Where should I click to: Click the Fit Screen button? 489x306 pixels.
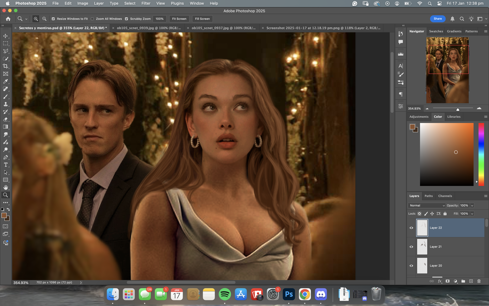coord(179,19)
